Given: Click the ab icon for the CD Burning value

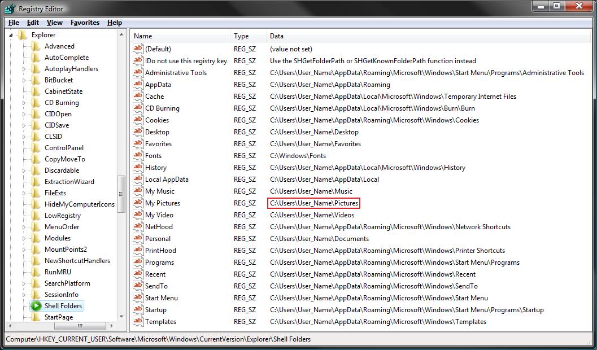Looking at the screenshot, I should [x=138, y=108].
